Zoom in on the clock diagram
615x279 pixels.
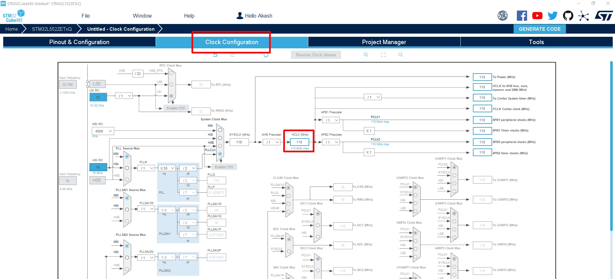point(366,55)
